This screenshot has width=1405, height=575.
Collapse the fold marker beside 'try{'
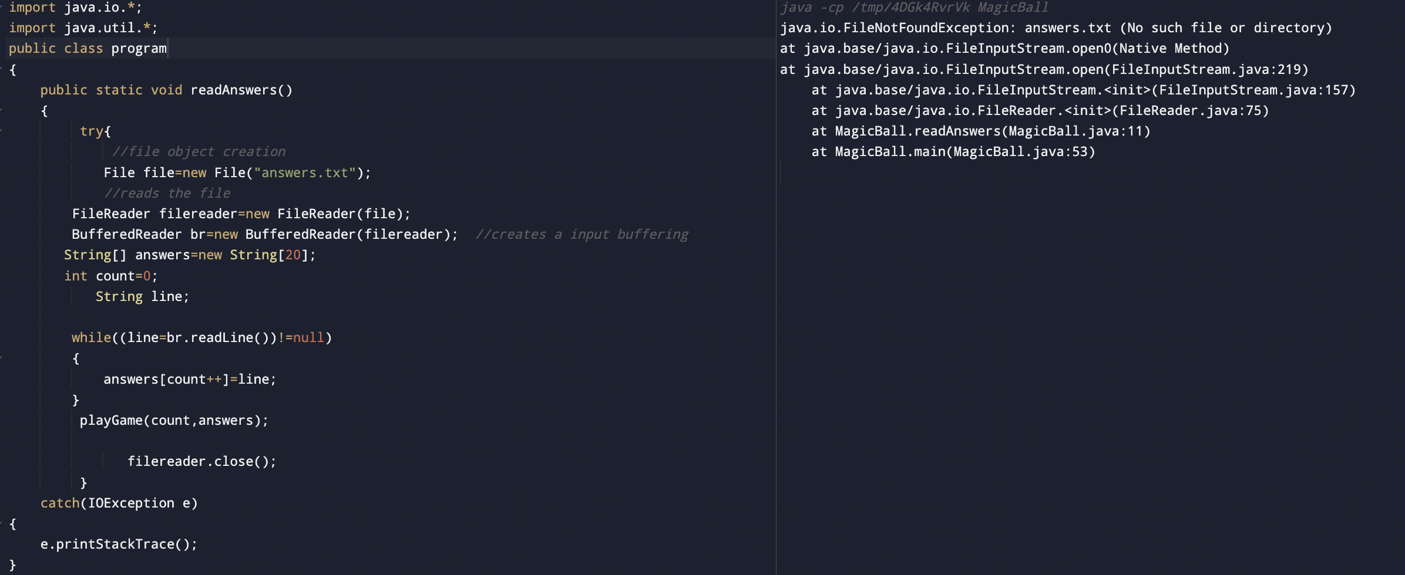pos(2,131)
